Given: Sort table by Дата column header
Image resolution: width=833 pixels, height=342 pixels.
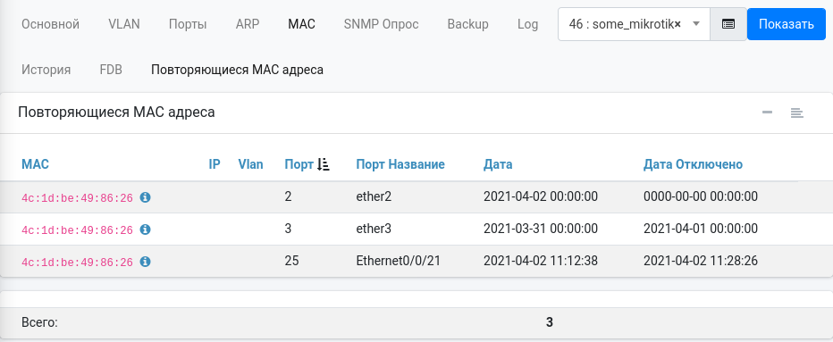Looking at the screenshot, I should [498, 164].
